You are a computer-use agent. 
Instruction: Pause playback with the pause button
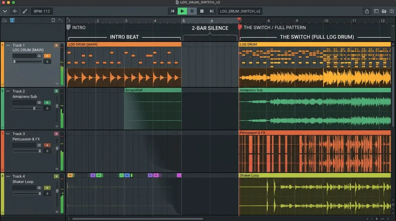tap(192, 11)
